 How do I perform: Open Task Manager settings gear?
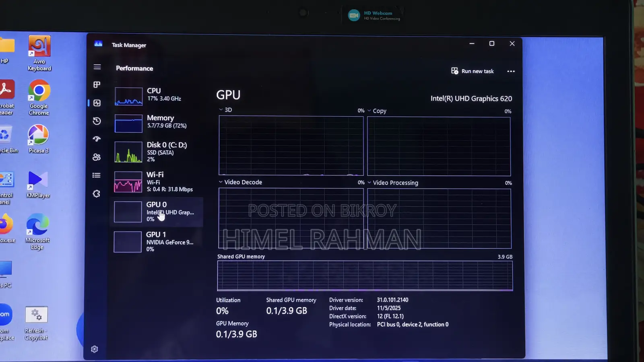(95, 349)
